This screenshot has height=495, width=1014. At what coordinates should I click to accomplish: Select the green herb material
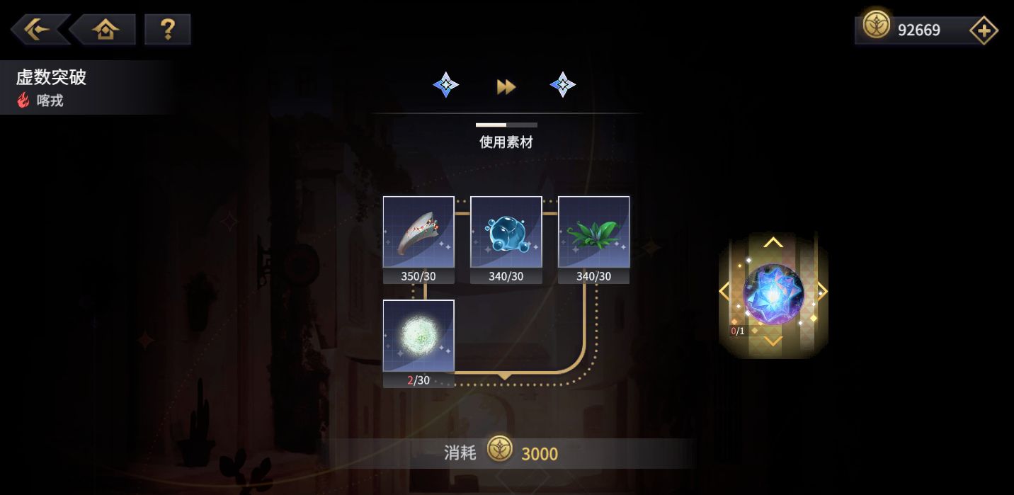click(x=593, y=239)
